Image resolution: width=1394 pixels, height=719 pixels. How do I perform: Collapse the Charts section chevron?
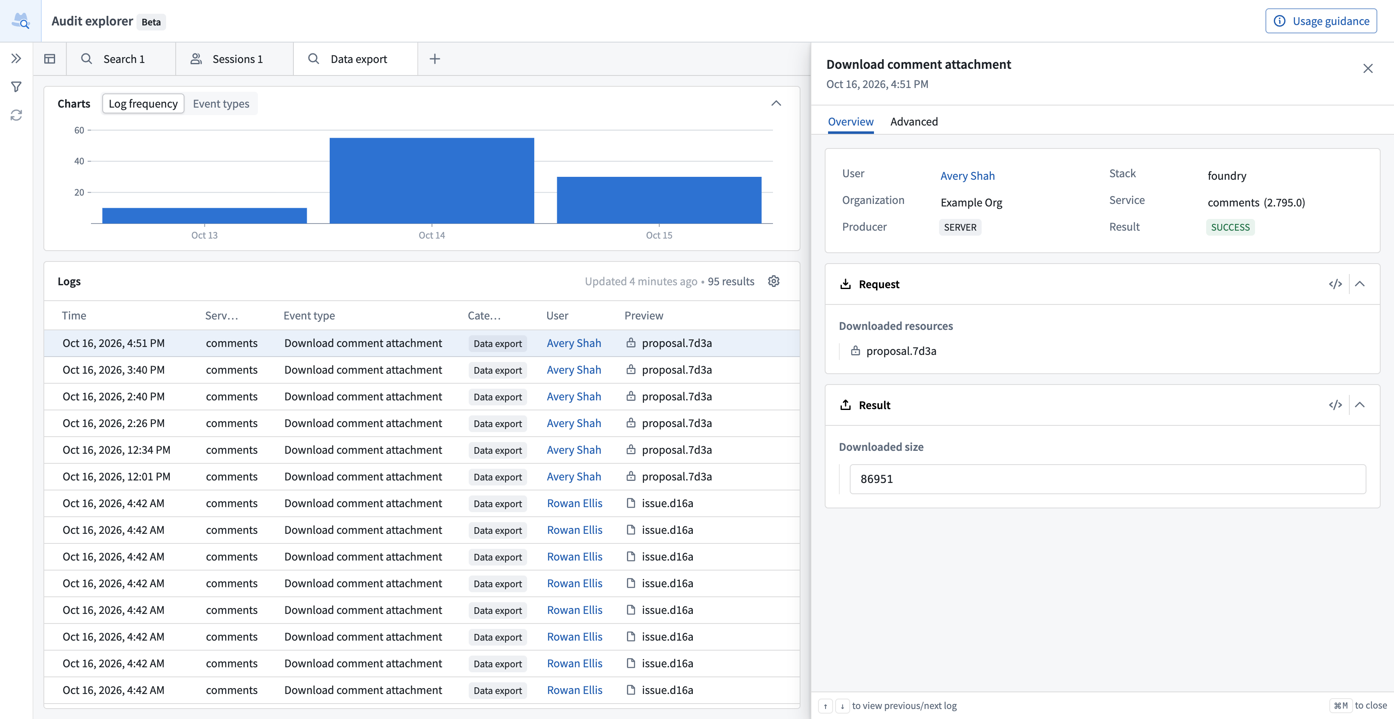point(776,103)
